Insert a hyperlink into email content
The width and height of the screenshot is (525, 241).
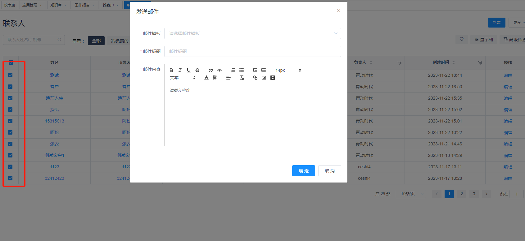255,78
